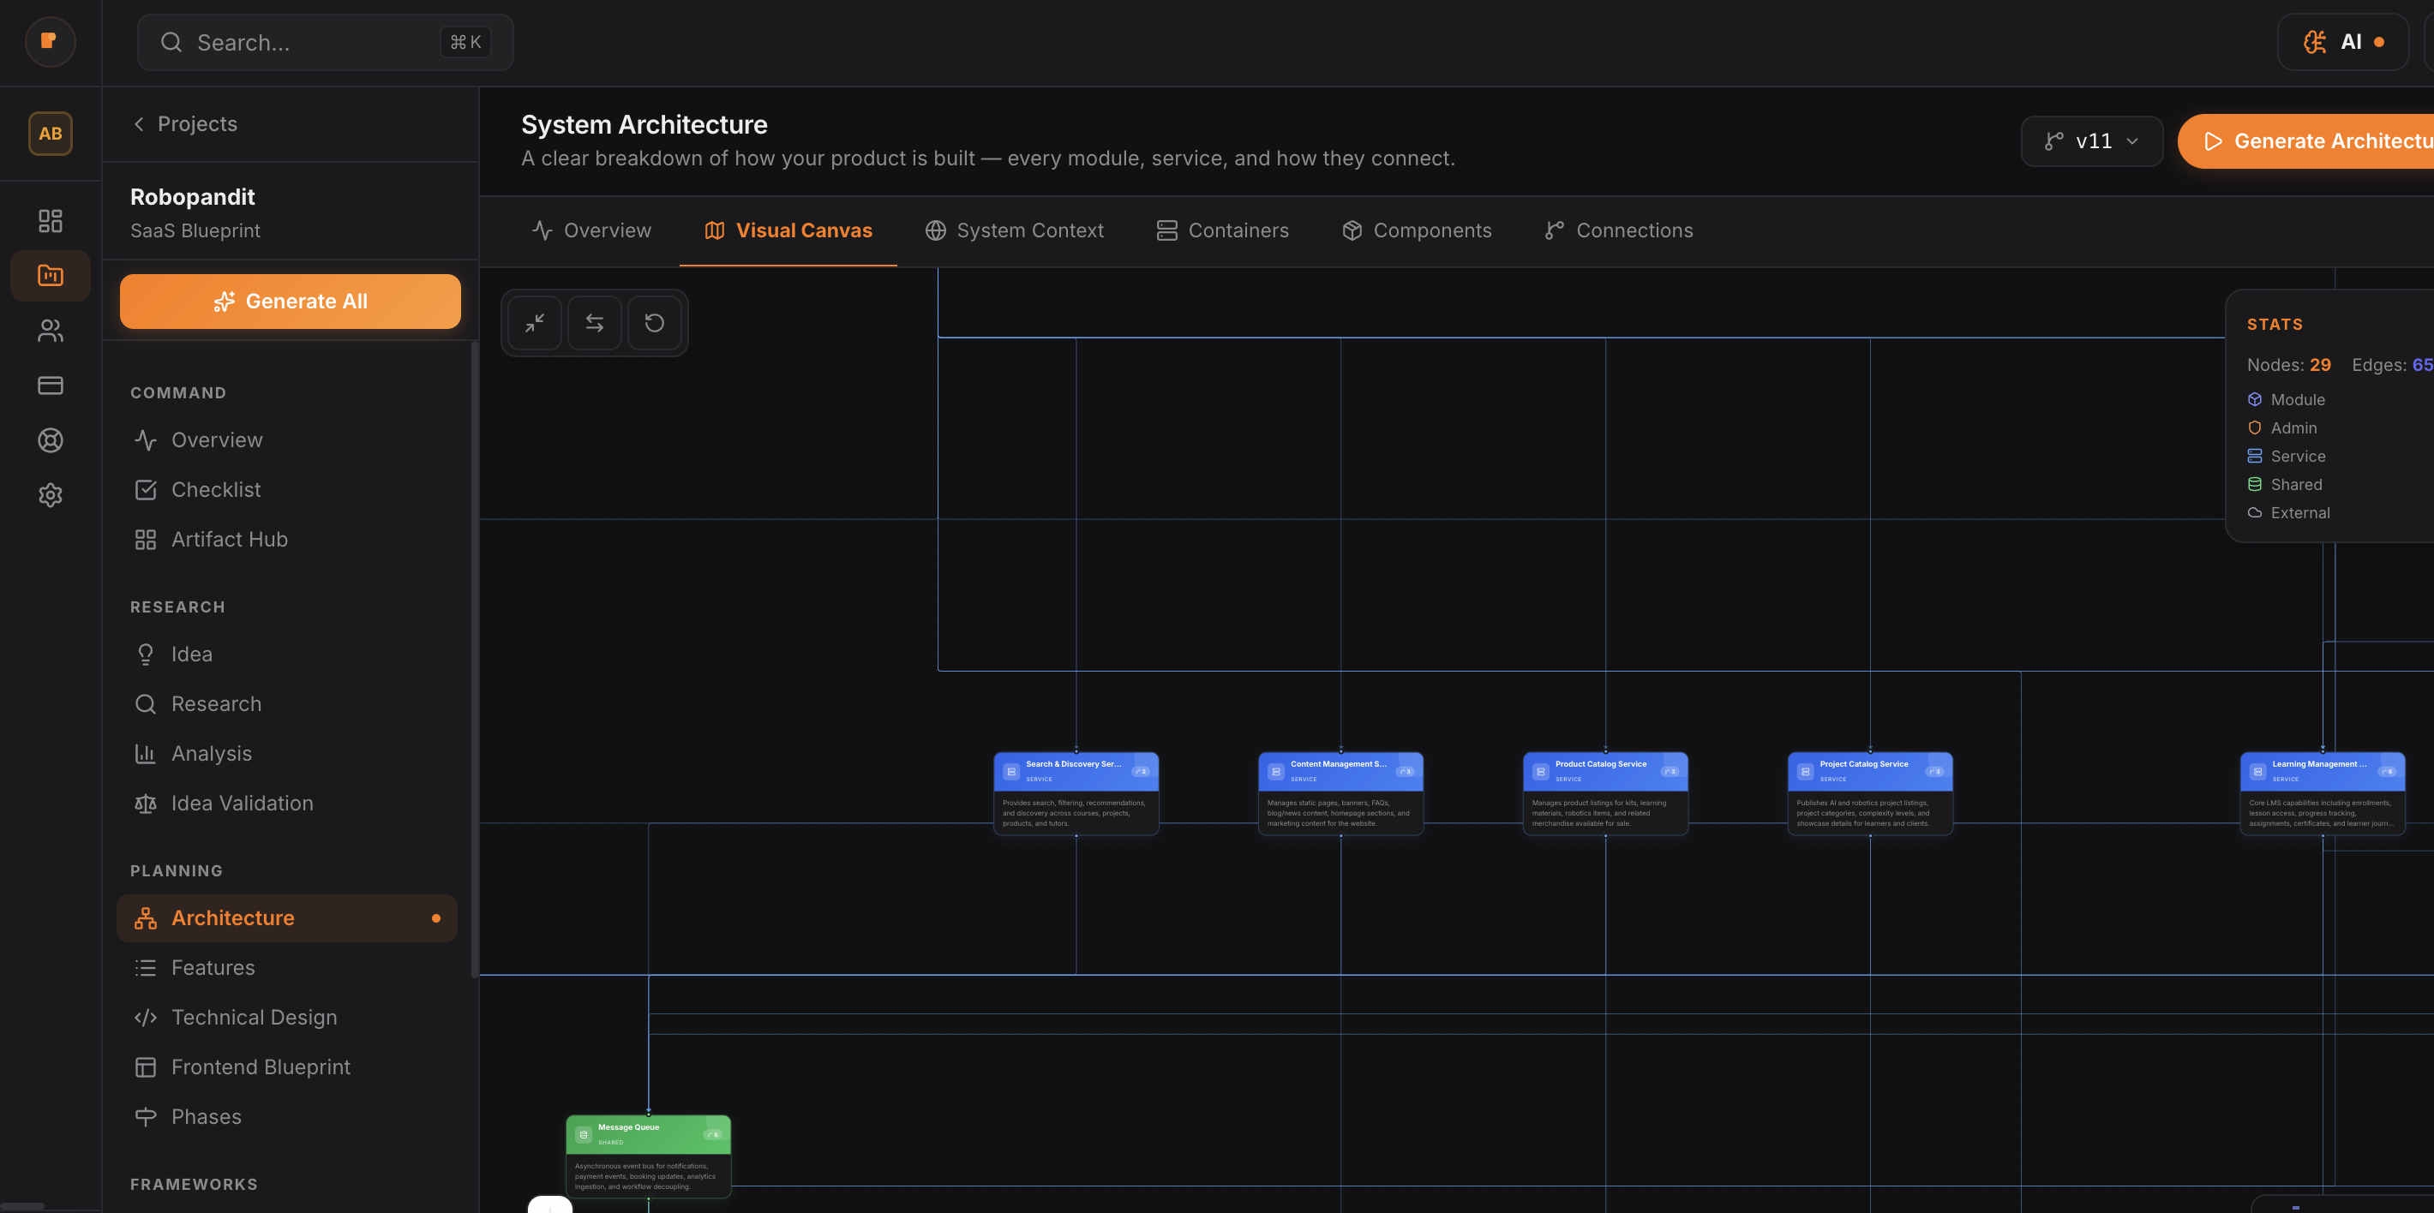This screenshot has width=2434, height=1213.
Task: Select the fit-view icon on the canvas toolbar
Action: coord(534,322)
